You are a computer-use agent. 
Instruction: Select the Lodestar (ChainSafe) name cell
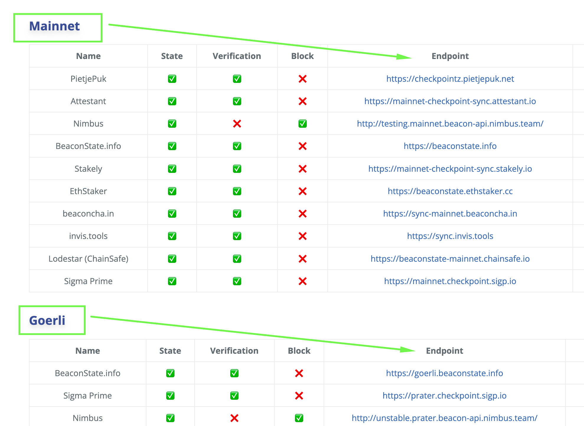(x=88, y=259)
